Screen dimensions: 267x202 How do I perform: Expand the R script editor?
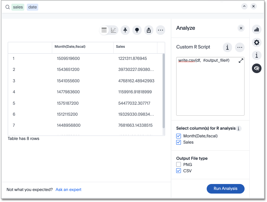point(241,61)
